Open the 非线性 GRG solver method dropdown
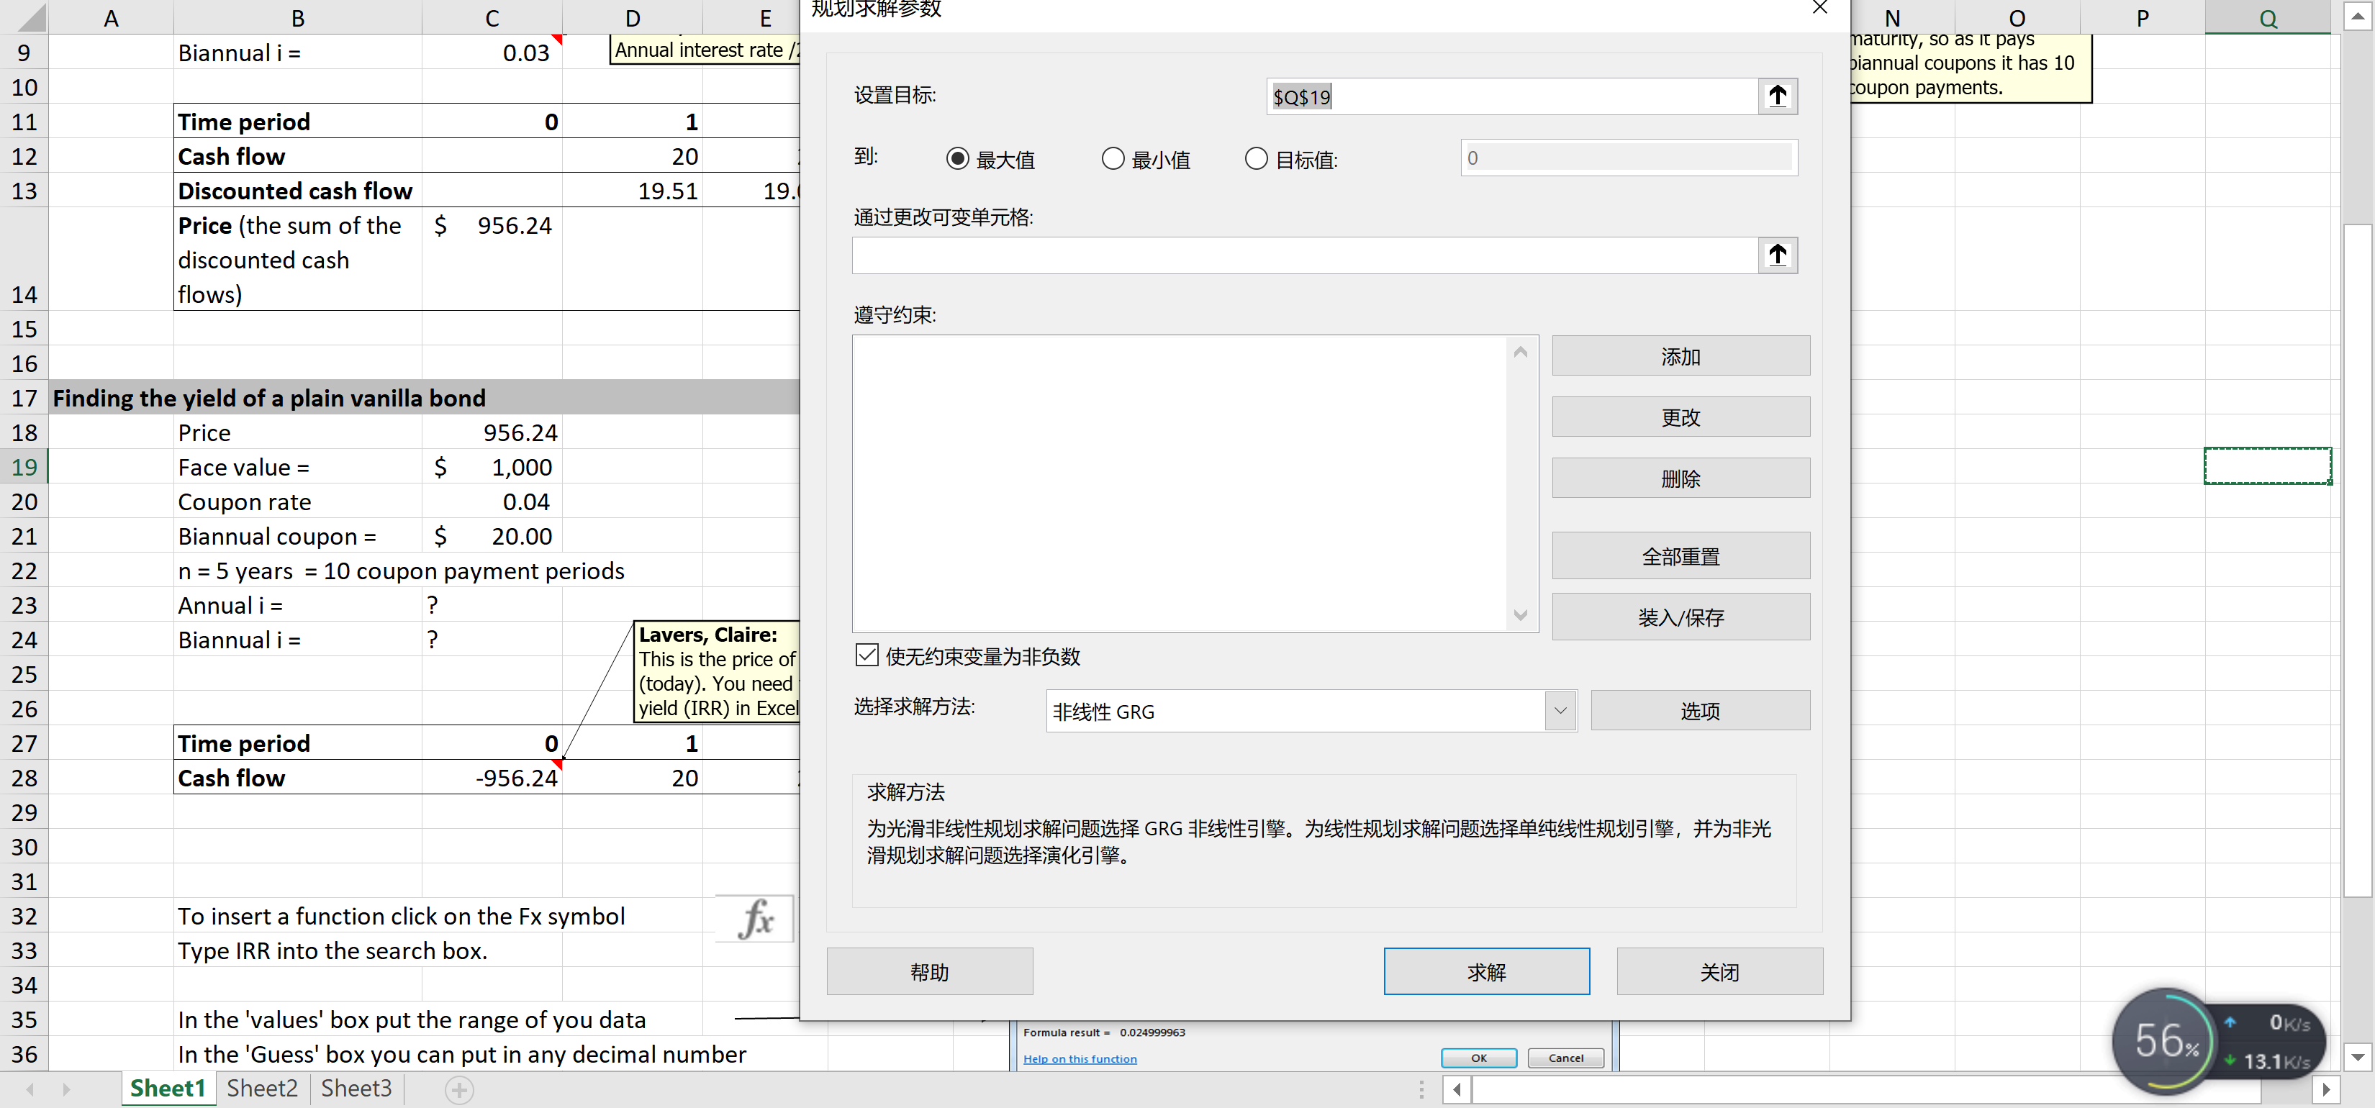2375x1108 pixels. coord(1559,711)
